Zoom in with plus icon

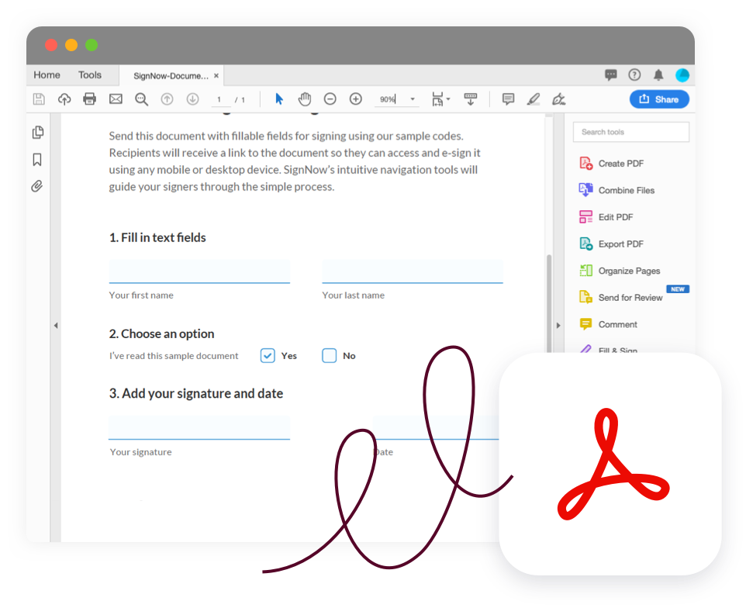click(x=356, y=99)
